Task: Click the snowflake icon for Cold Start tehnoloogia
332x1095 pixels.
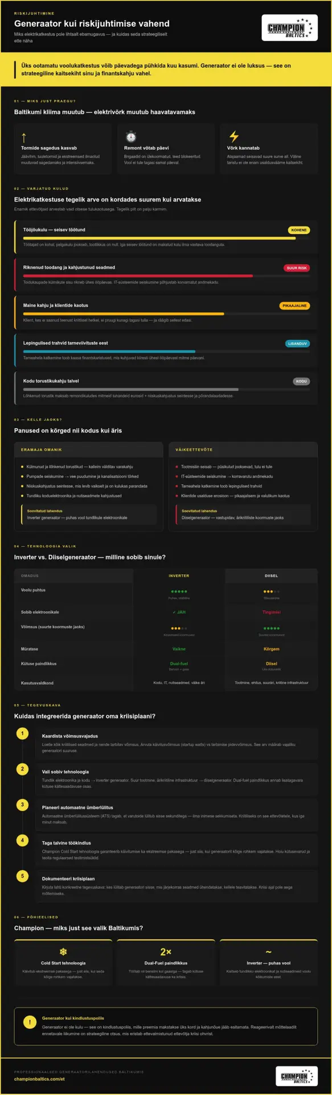Action: pos(63,952)
